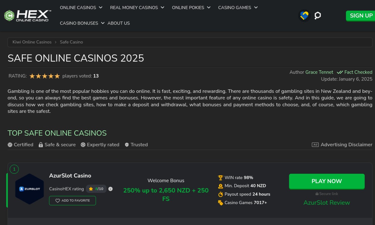Open author Grace Tennet's profile
Image resolution: width=375 pixels, height=225 pixels.
tap(319, 72)
